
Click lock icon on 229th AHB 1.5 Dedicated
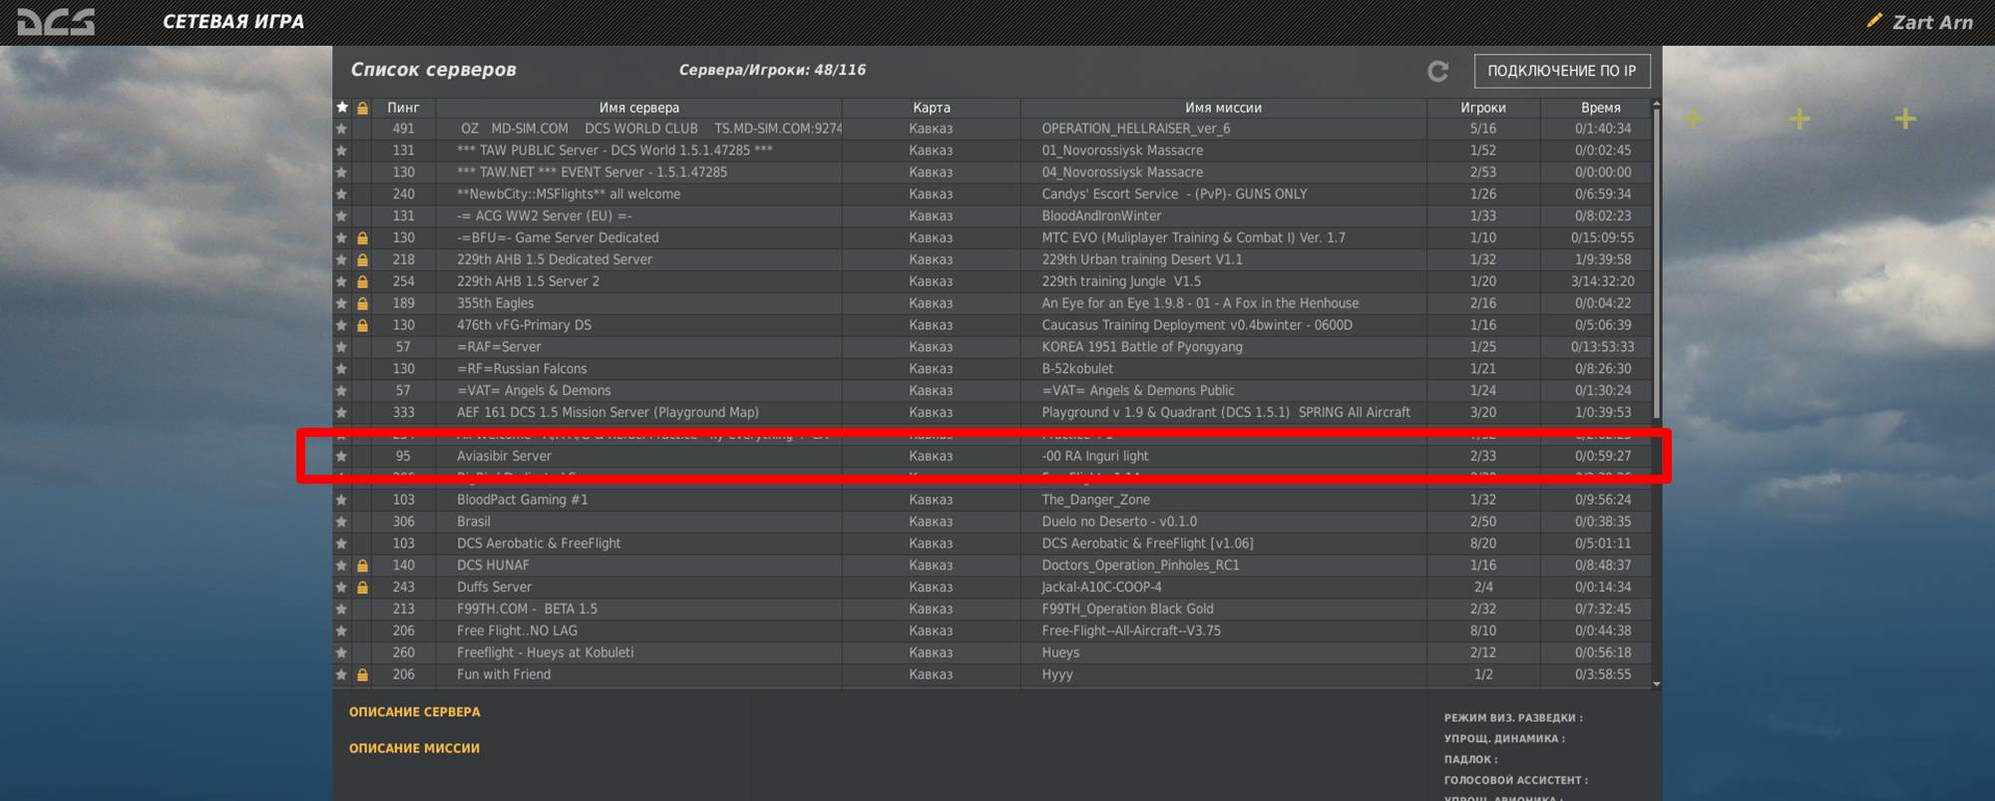tap(363, 260)
